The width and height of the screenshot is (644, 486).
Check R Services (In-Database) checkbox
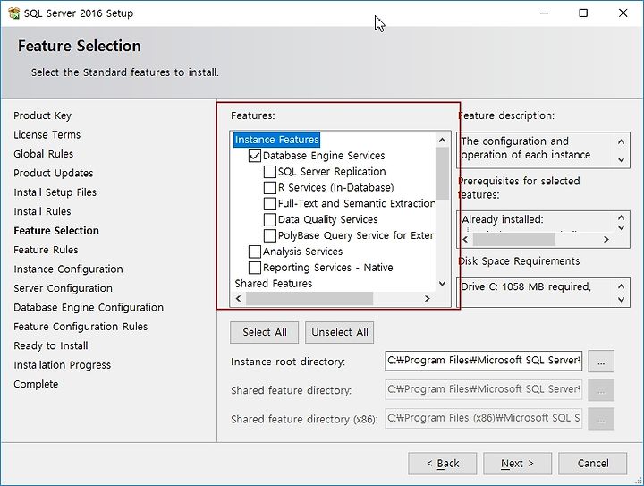270,188
